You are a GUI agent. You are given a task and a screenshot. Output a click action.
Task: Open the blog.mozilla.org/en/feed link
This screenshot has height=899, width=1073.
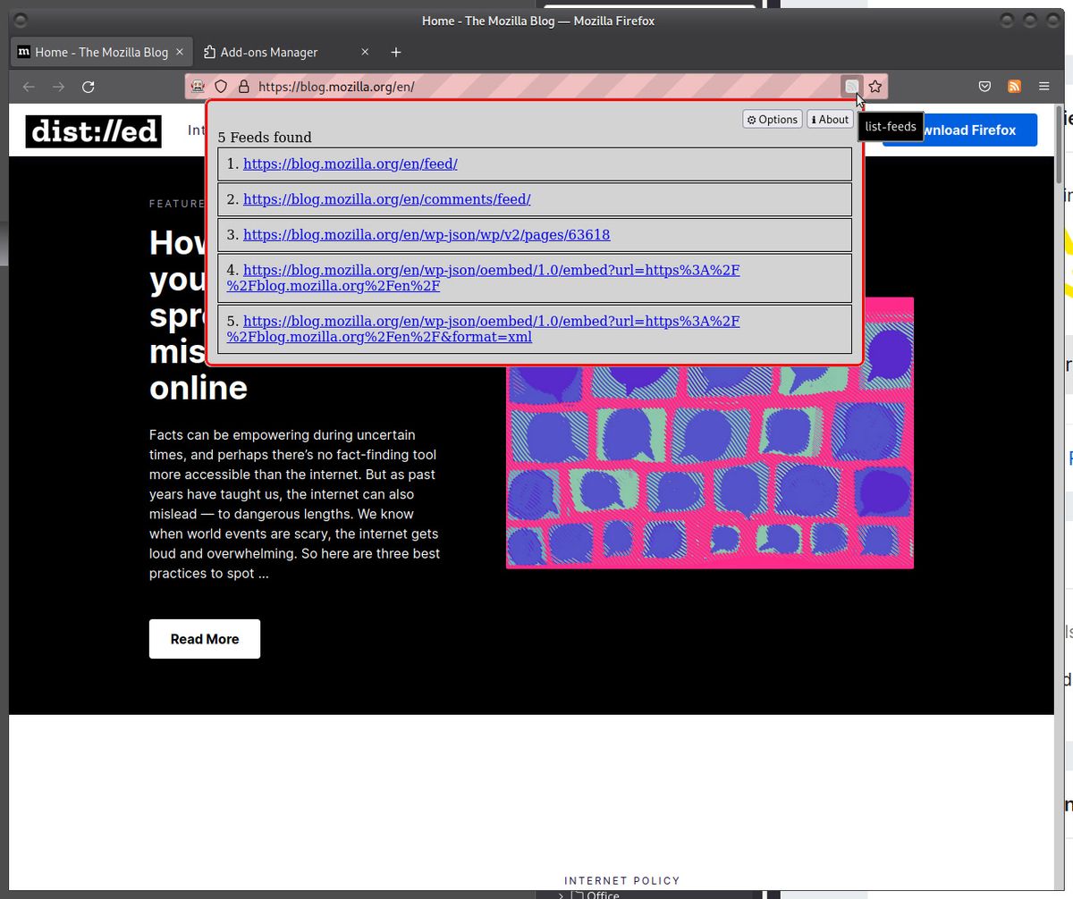coord(351,164)
